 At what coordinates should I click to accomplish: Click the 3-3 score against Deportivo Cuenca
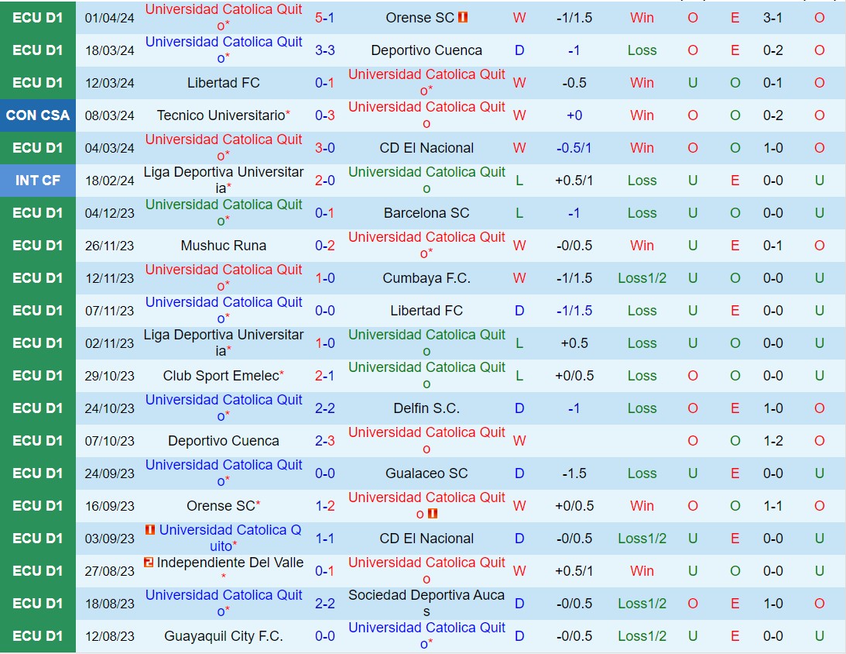325,50
